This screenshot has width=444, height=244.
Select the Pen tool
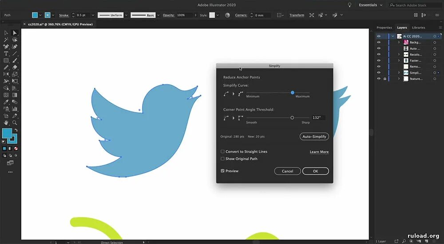pyautogui.click(x=6, y=46)
